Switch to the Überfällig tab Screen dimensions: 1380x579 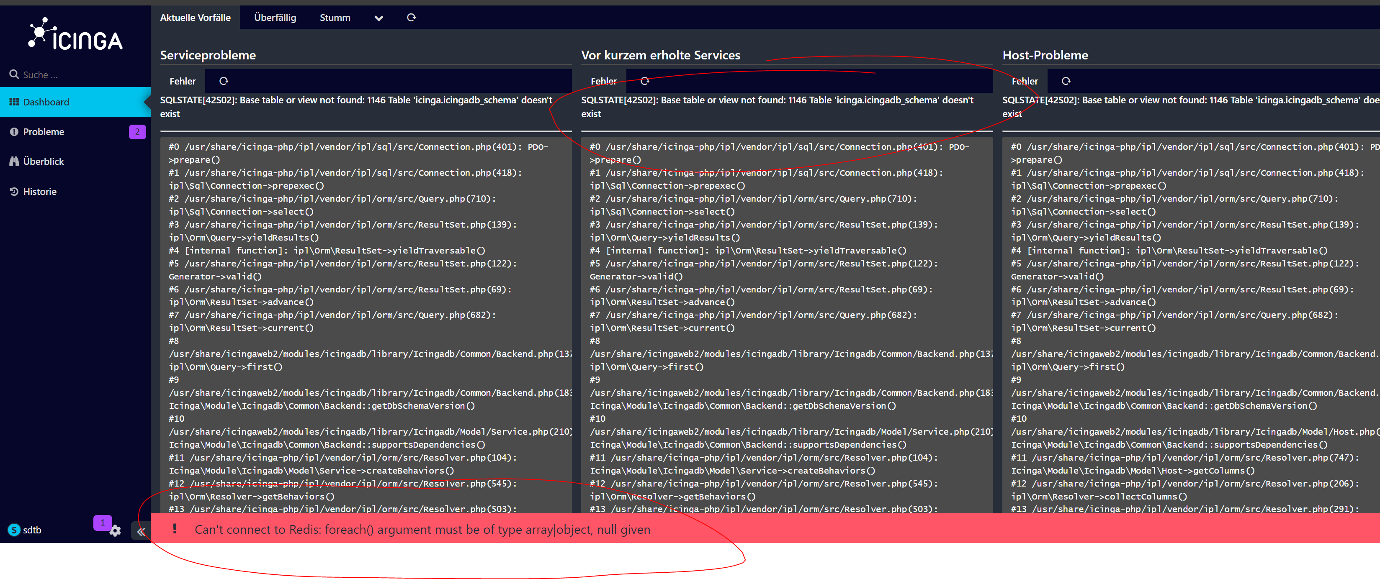point(275,18)
